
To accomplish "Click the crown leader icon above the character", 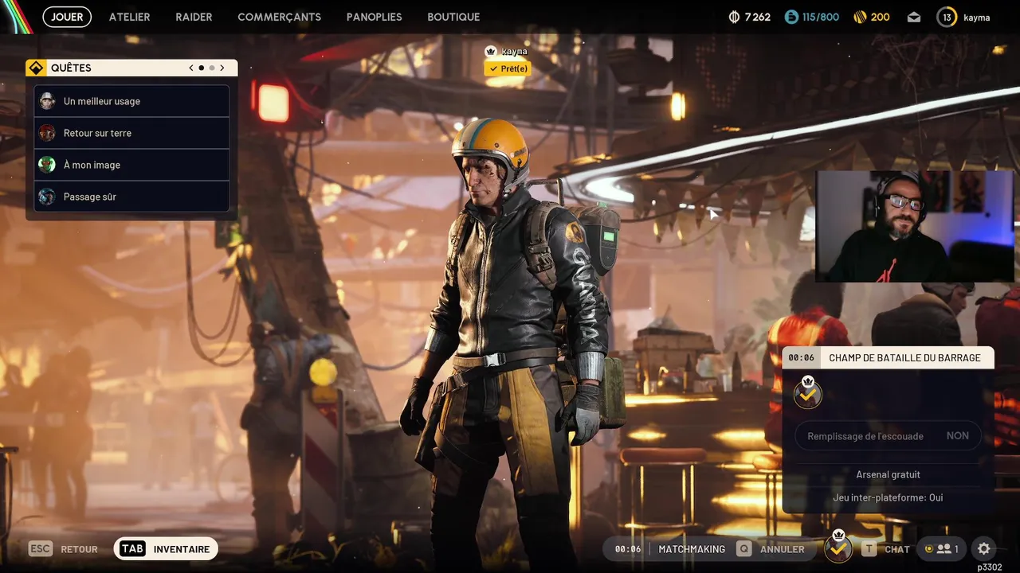I will click(x=491, y=51).
